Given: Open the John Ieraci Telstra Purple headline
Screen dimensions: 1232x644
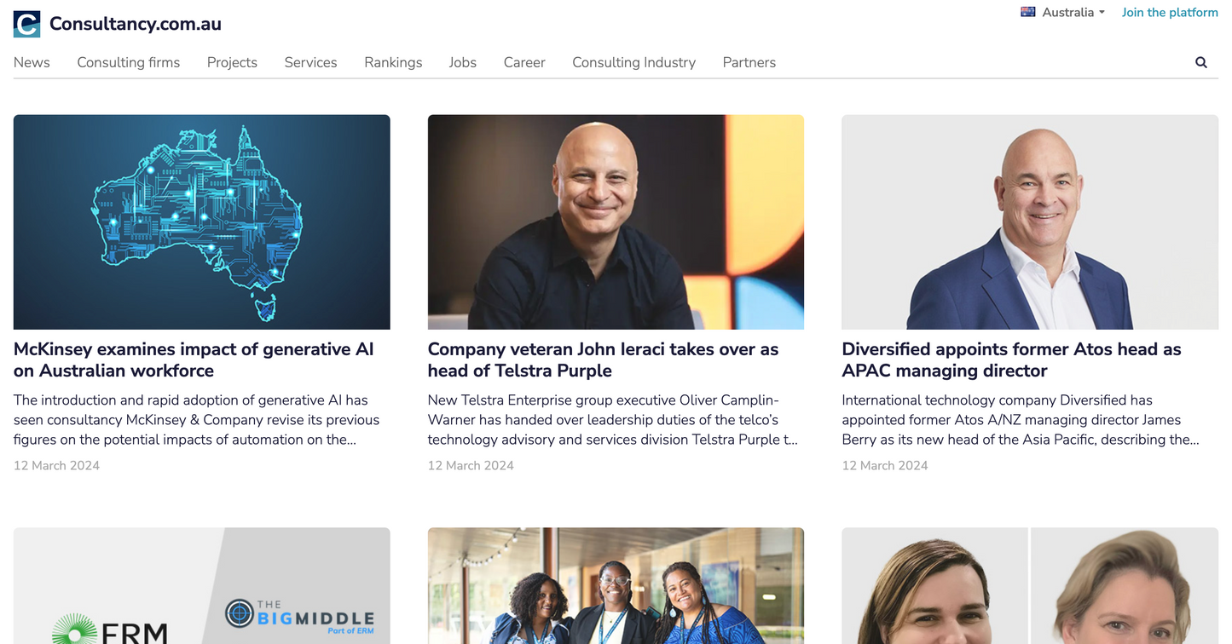Looking at the screenshot, I should pos(603,359).
